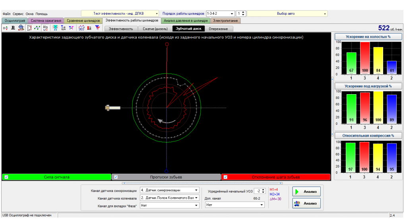
Task: Collapse right panel via upper splitter arrow
Action: tap(333, 79)
